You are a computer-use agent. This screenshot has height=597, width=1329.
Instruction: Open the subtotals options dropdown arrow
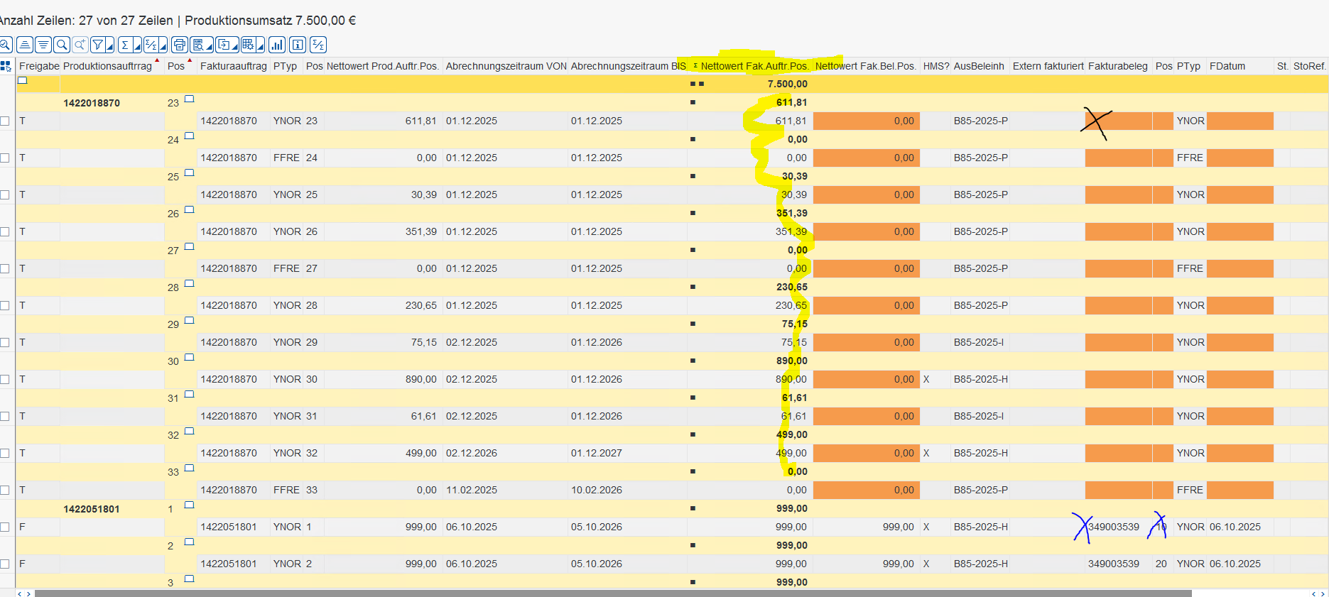pyautogui.click(x=163, y=45)
